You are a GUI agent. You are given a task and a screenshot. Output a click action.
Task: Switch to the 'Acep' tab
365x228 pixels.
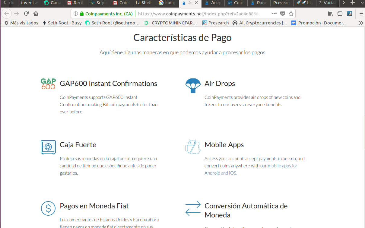(213, 3)
